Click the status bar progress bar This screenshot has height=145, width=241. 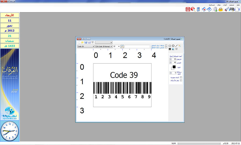point(199,143)
